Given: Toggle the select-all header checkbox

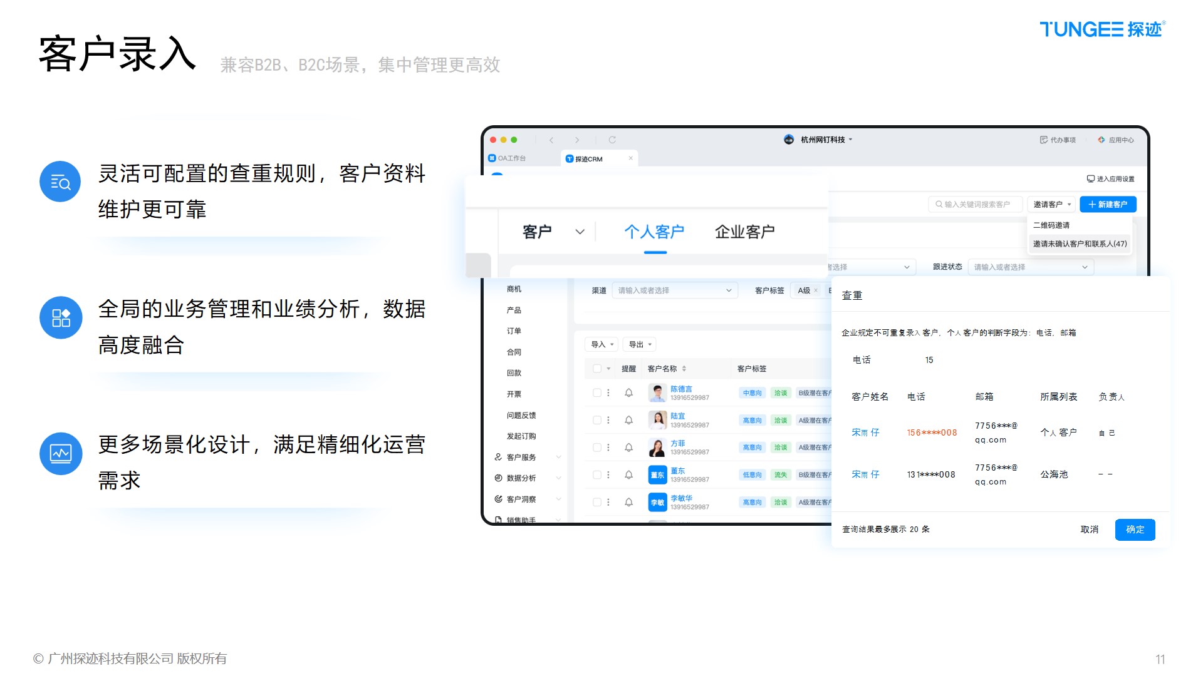Looking at the screenshot, I should (x=596, y=369).
